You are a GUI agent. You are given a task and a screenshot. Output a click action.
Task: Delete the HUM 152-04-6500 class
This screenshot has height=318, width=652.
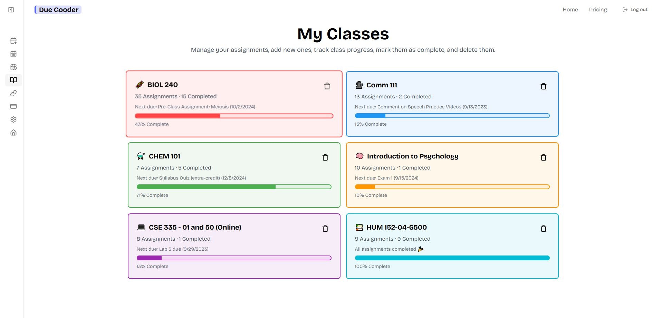tap(544, 229)
